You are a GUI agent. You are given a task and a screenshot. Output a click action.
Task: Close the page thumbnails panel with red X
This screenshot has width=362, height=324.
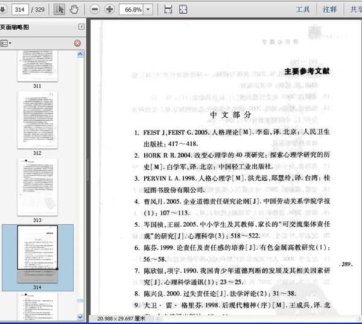tap(77, 43)
